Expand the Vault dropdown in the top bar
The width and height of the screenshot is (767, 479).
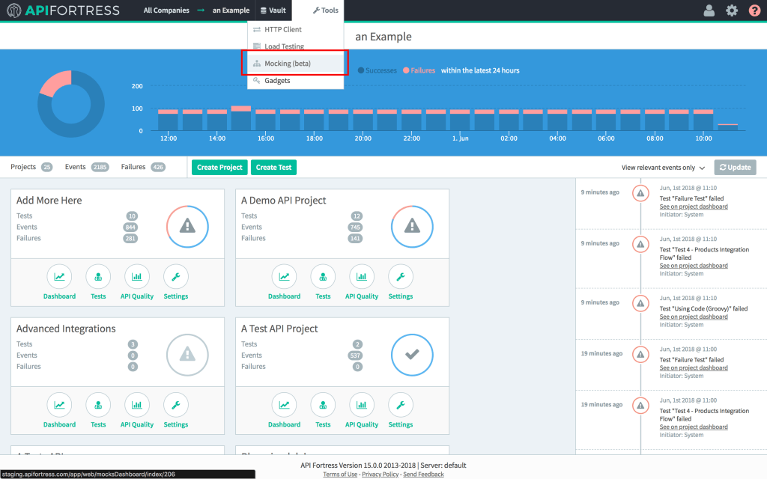click(x=273, y=10)
